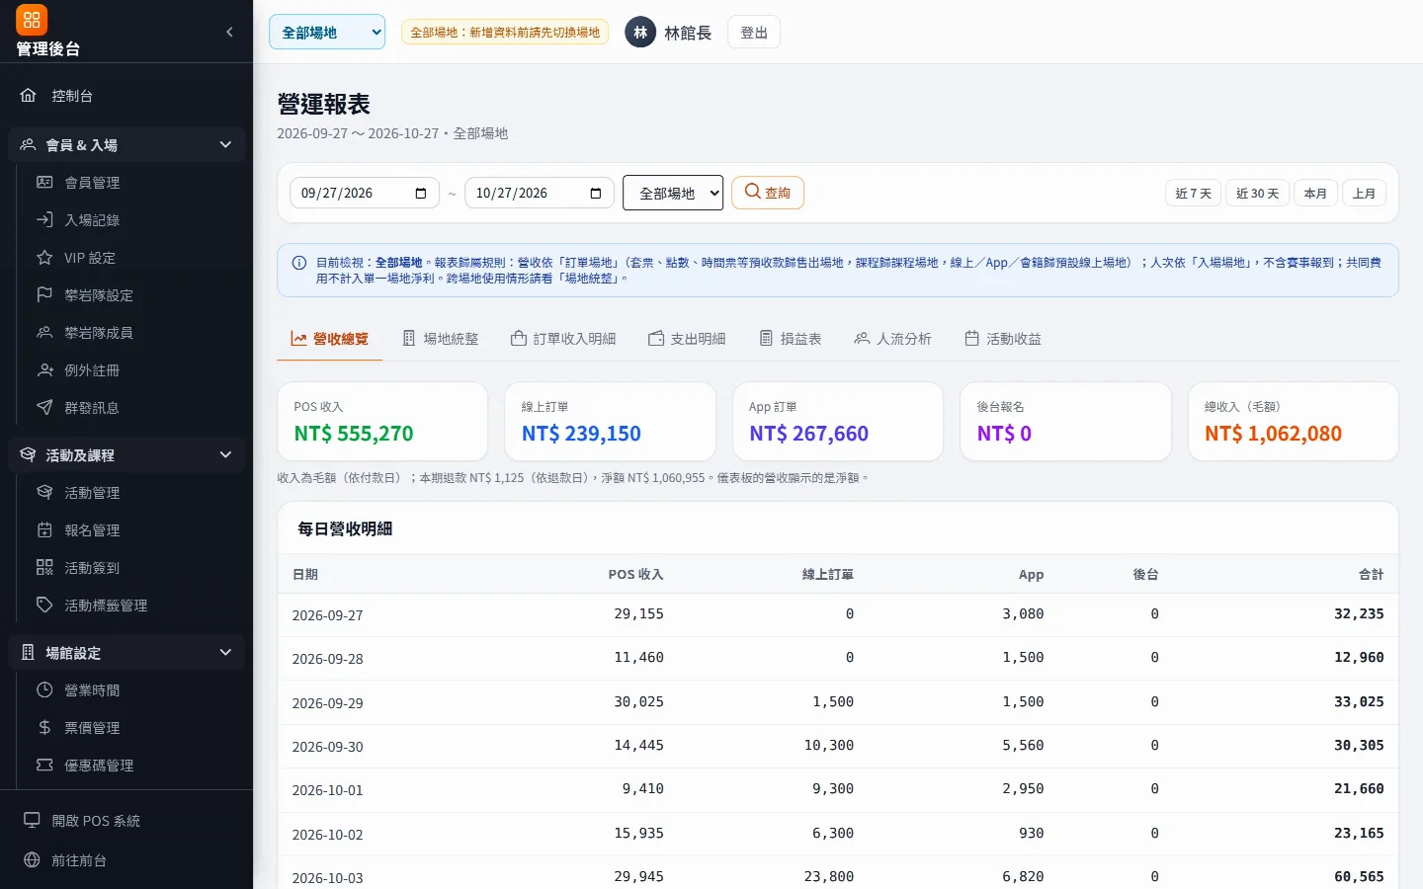Image resolution: width=1423 pixels, height=889 pixels.
Task: Click the start date field 09/27/2026
Action: 365,193
